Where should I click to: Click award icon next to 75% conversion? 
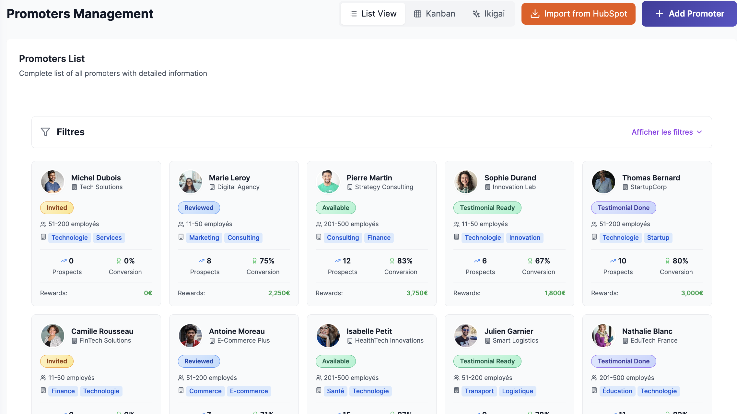pyautogui.click(x=254, y=261)
